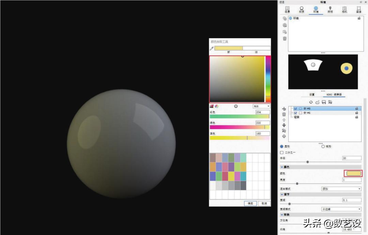Click the 取消 button
368x235 pixels.
[264, 203]
